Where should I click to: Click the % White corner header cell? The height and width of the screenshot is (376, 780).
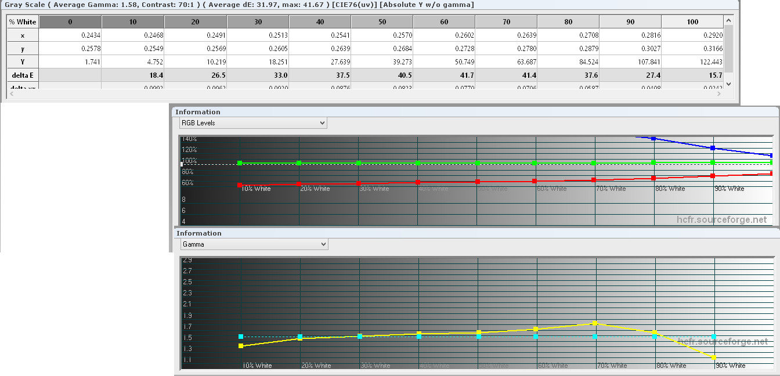(x=23, y=21)
